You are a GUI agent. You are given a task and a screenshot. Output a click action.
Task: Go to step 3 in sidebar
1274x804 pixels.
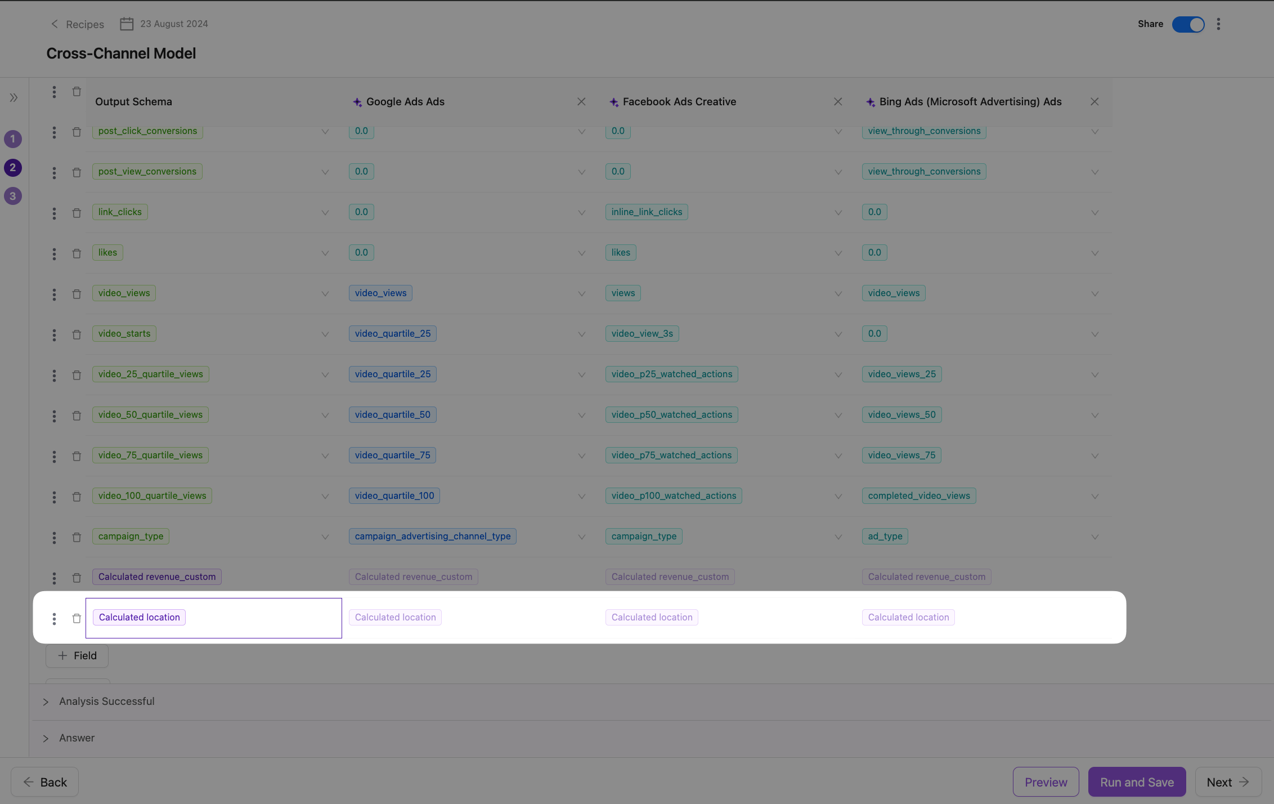coord(13,196)
